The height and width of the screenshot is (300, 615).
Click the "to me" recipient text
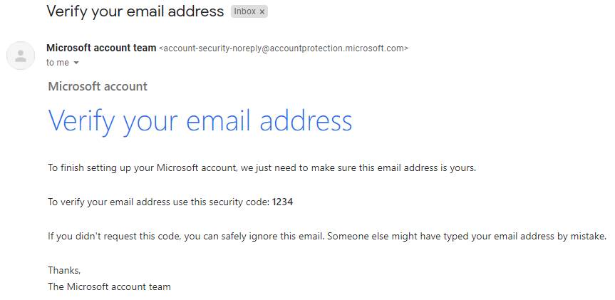pos(57,63)
